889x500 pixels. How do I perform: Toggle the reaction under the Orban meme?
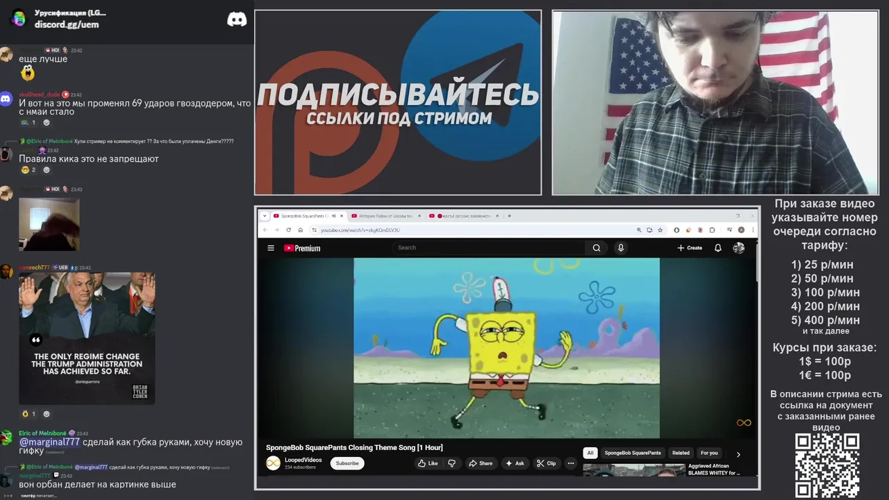[x=28, y=414]
